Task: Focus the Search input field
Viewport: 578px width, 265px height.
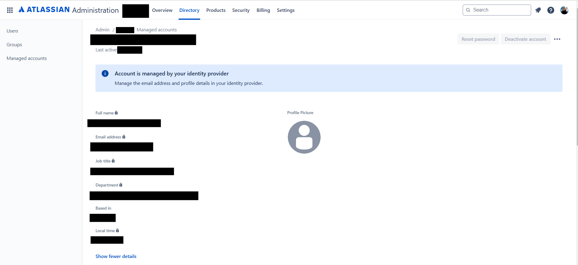Action: (497, 10)
